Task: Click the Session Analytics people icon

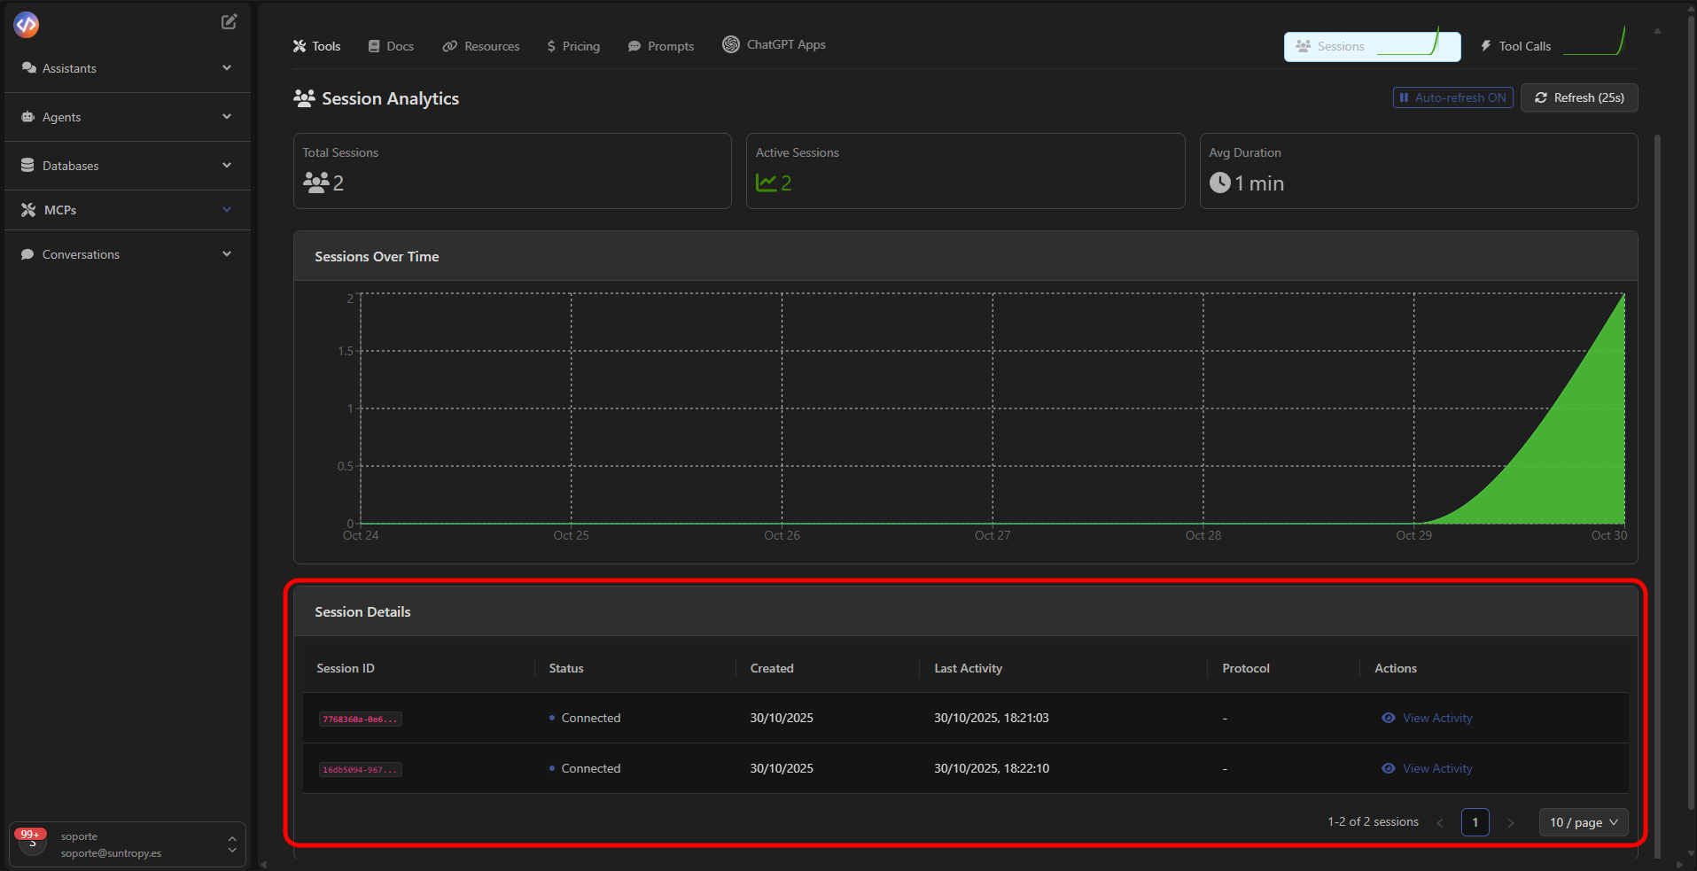Action: 304,98
